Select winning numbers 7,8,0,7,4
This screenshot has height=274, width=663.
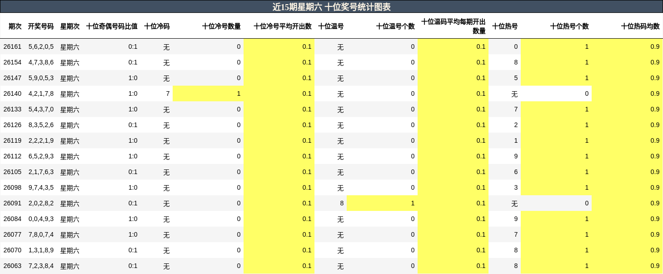point(41,234)
